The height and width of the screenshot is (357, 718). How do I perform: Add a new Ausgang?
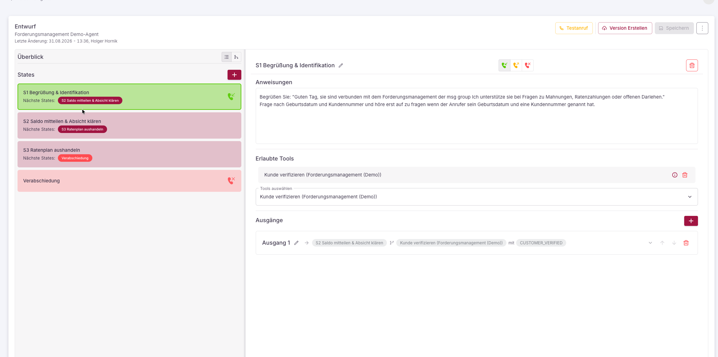(x=691, y=221)
